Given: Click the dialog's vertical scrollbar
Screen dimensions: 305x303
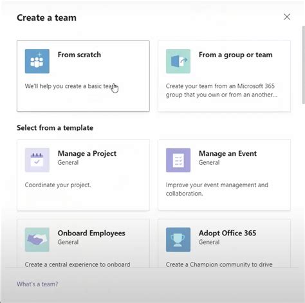Looking at the screenshot, I should pos(303,64).
